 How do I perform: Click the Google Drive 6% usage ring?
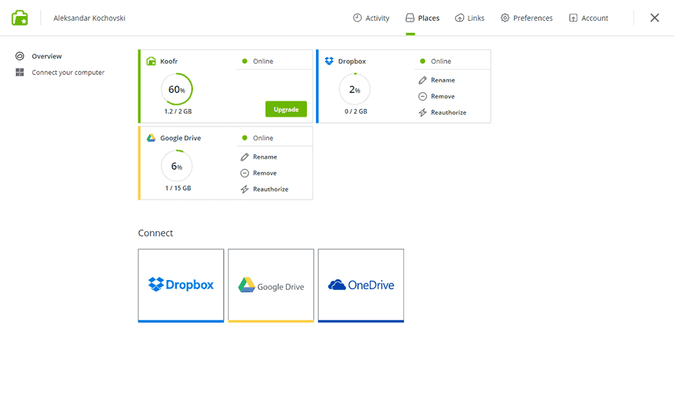[177, 166]
